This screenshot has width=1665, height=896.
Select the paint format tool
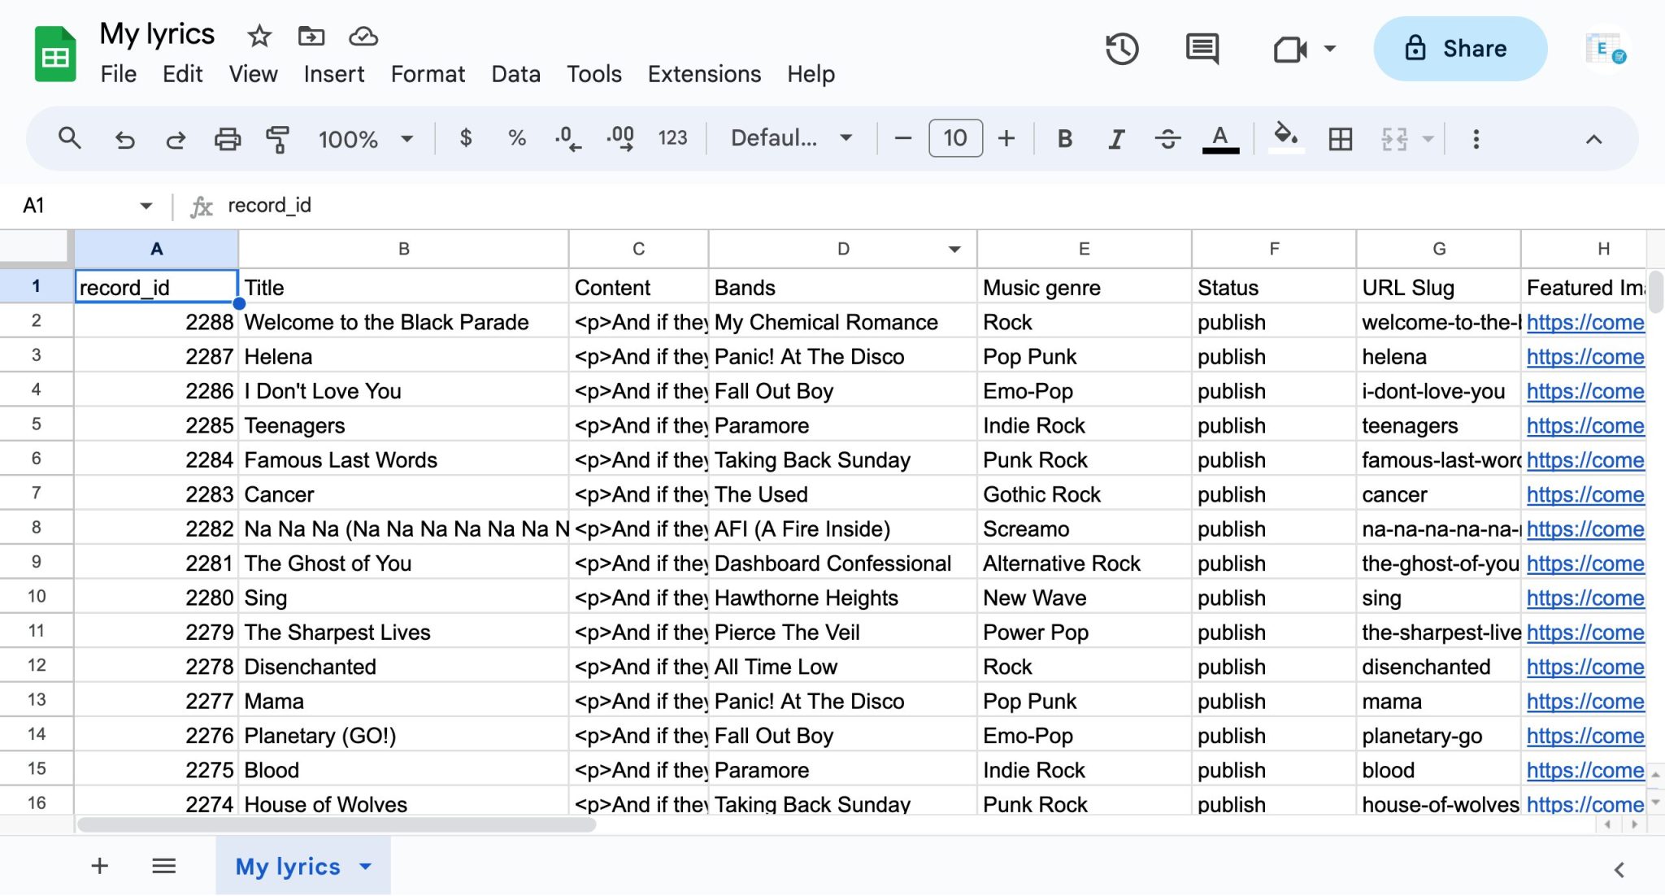tap(277, 138)
